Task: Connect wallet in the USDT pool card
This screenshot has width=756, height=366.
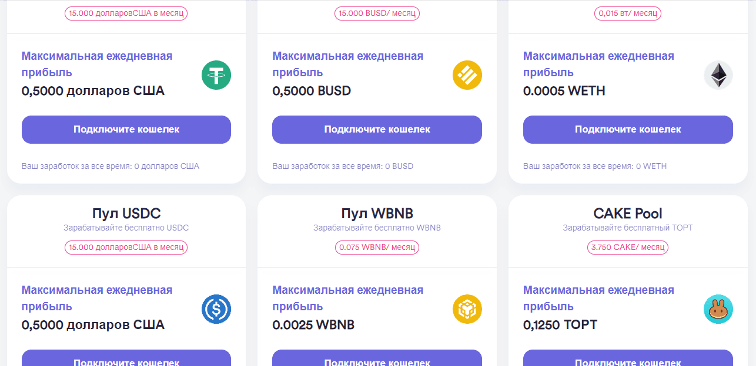Action: point(126,130)
